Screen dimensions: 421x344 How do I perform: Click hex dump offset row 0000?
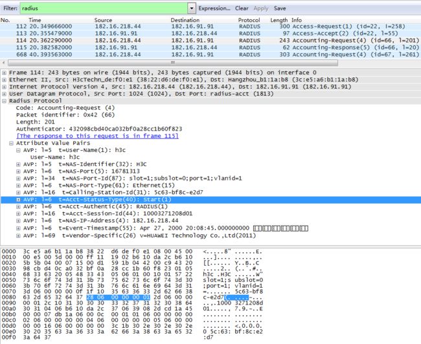pyautogui.click(x=8, y=252)
